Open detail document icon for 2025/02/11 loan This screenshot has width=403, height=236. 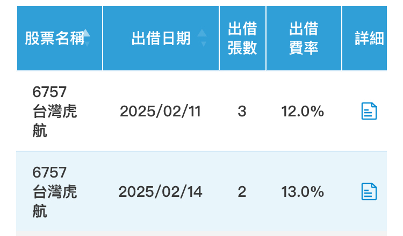(x=369, y=112)
